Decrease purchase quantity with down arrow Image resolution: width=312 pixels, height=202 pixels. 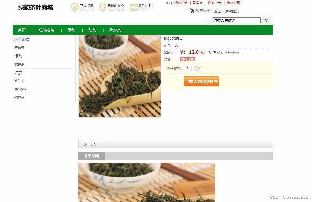pyautogui.click(x=195, y=70)
